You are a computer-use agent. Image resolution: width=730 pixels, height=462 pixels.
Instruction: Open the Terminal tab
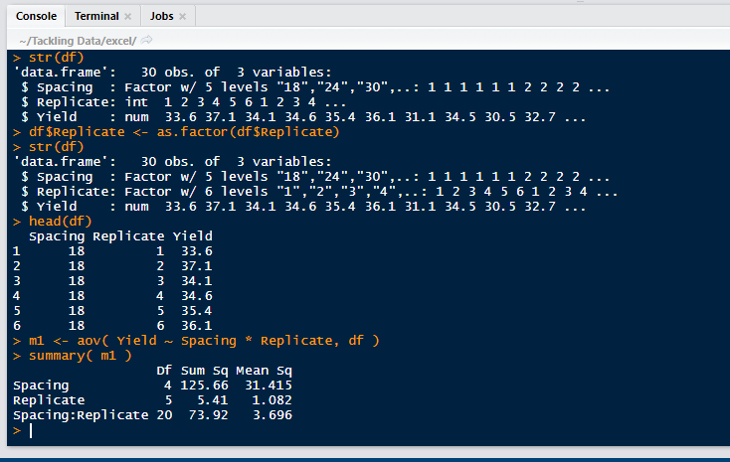(x=96, y=16)
